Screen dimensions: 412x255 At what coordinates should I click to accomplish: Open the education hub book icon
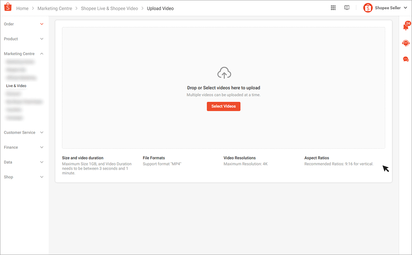click(346, 7)
